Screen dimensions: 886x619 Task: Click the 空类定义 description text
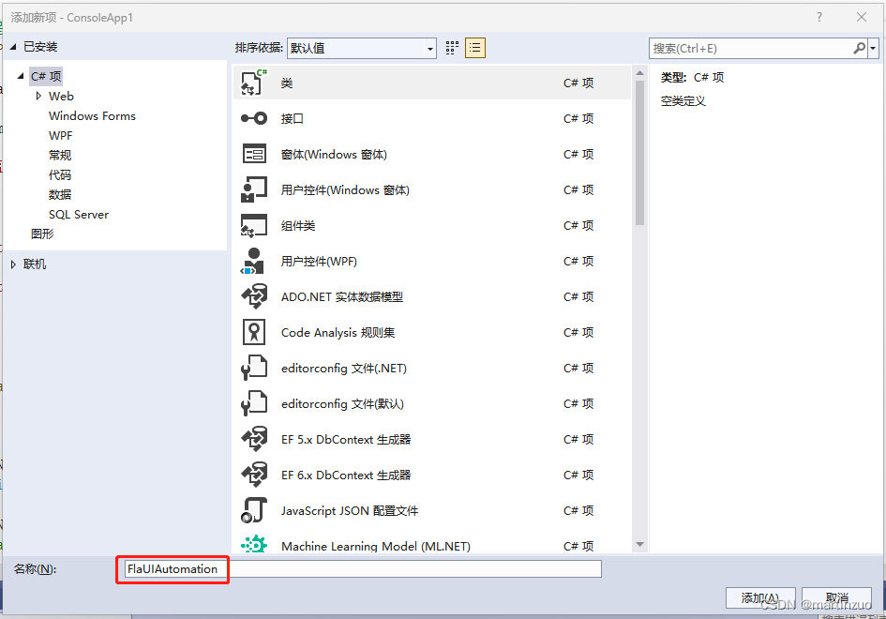click(x=683, y=101)
